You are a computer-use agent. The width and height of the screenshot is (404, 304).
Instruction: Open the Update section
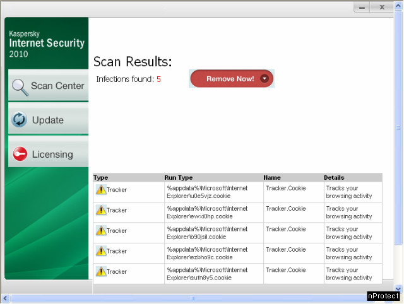[49, 119]
